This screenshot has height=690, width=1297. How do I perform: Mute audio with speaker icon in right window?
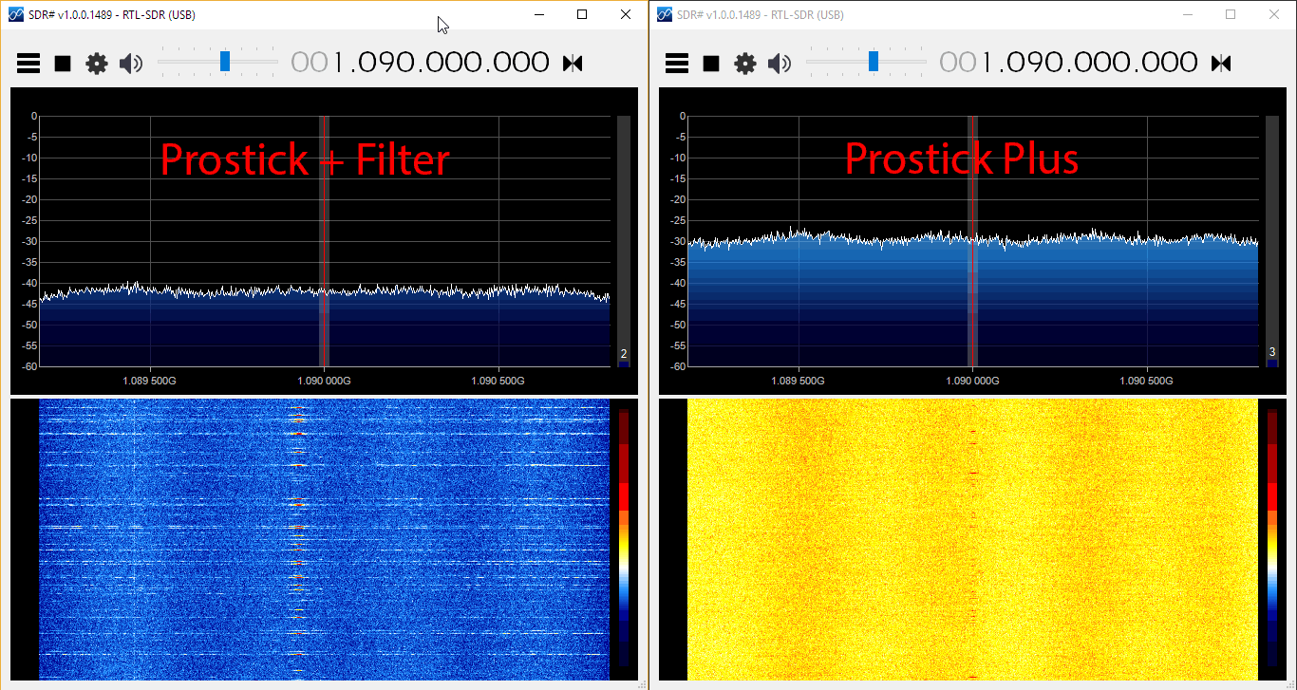click(x=780, y=63)
